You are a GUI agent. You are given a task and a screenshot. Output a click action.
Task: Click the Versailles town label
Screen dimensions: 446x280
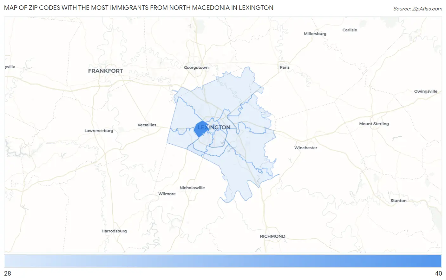147,125
